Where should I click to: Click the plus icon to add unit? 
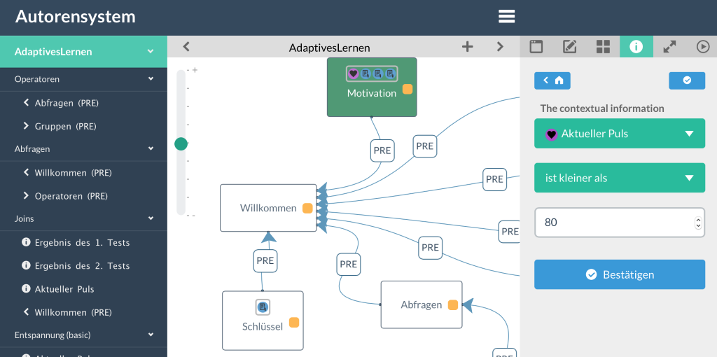[x=467, y=47]
